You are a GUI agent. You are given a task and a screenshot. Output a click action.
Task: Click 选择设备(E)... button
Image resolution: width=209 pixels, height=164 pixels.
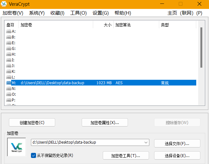click(177, 155)
